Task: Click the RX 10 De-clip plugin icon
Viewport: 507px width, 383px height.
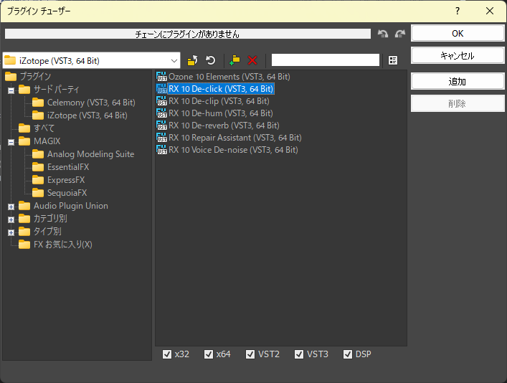Action: coord(161,101)
